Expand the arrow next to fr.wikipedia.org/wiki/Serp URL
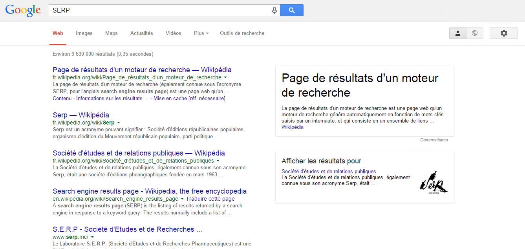This screenshot has height=249, width=525. click(x=119, y=123)
